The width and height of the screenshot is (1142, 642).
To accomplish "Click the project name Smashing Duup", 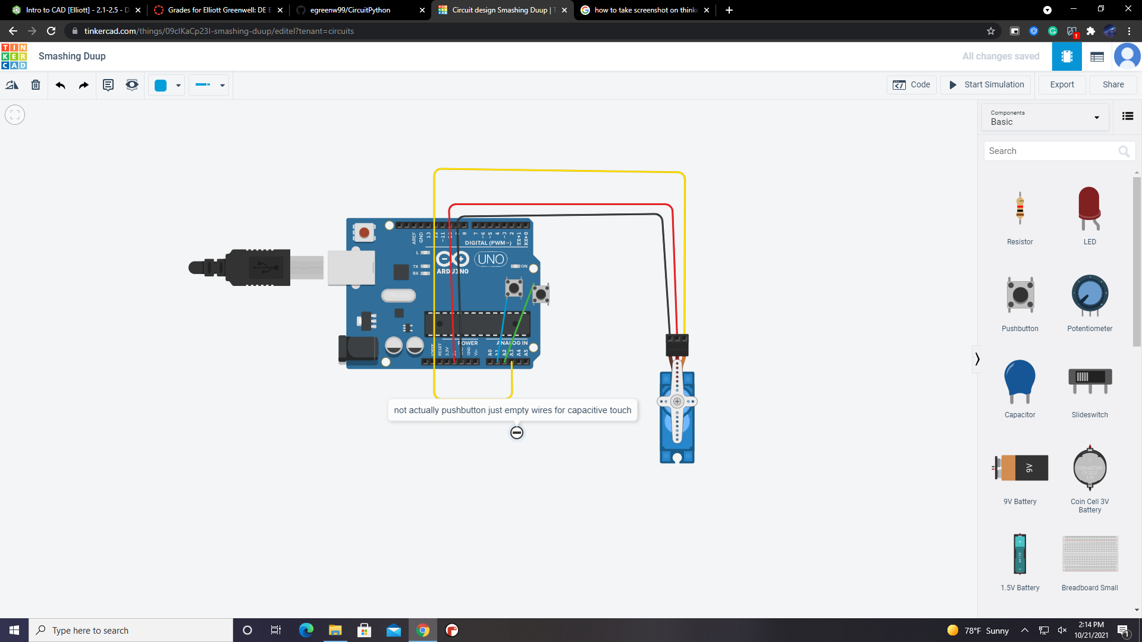I will [x=72, y=56].
